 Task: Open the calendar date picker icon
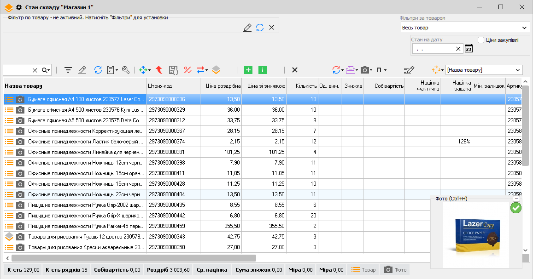coord(469,49)
